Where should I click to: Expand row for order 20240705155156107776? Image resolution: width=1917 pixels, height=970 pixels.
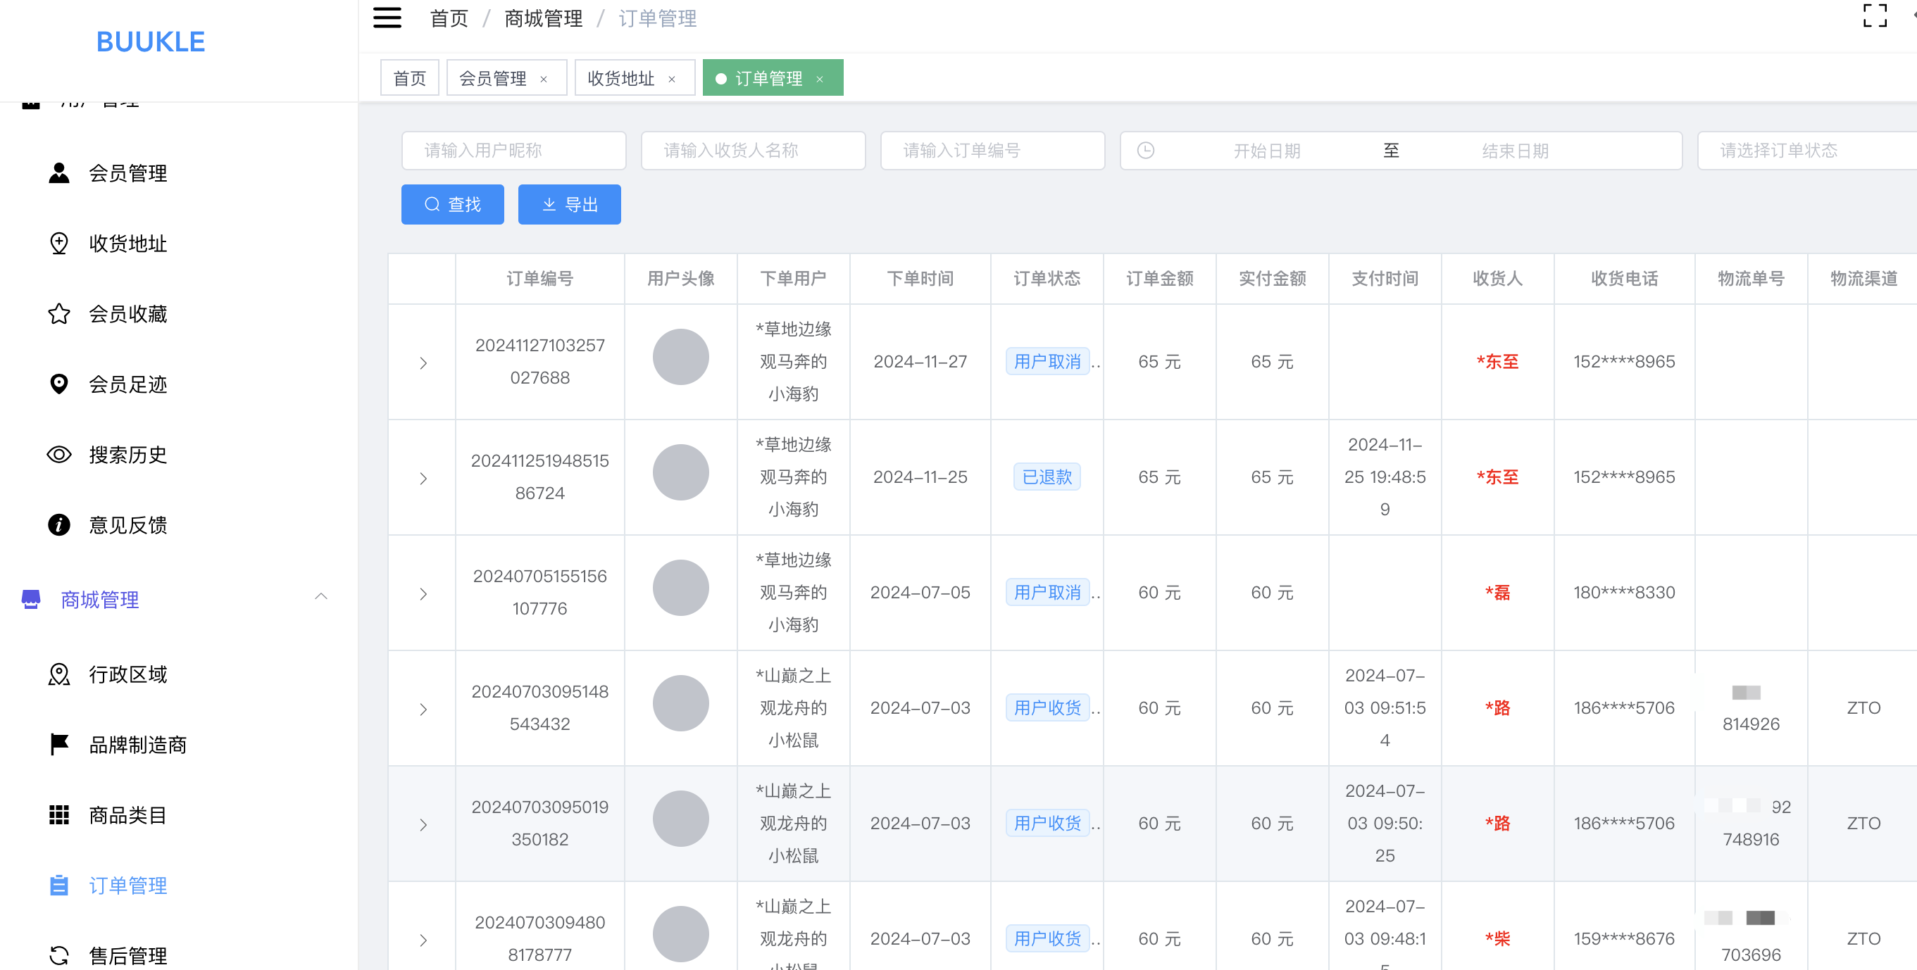[423, 593]
